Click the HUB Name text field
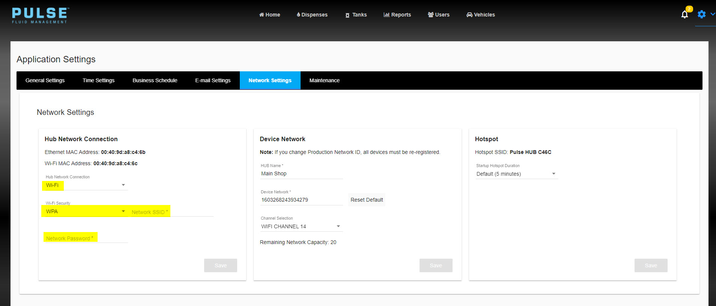Image resolution: width=716 pixels, height=306 pixels. pos(301,173)
